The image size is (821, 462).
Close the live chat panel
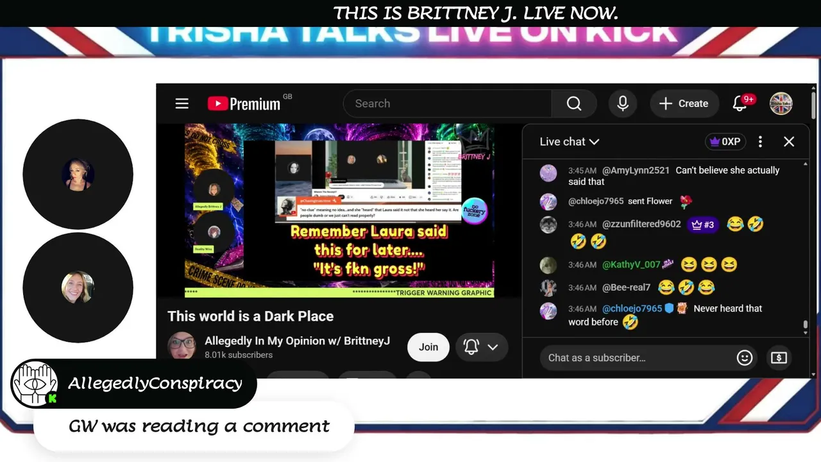pyautogui.click(x=789, y=142)
